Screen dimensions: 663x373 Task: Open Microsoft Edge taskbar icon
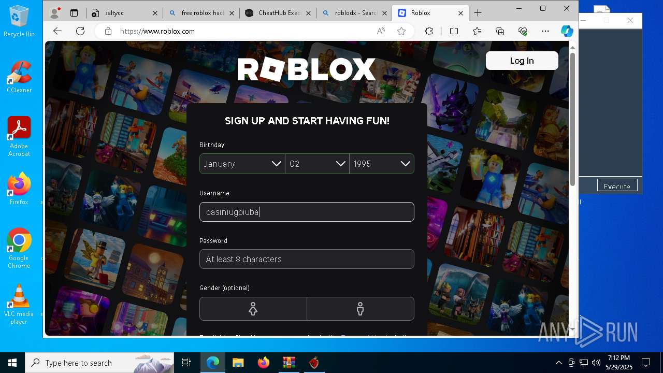pyautogui.click(x=213, y=363)
